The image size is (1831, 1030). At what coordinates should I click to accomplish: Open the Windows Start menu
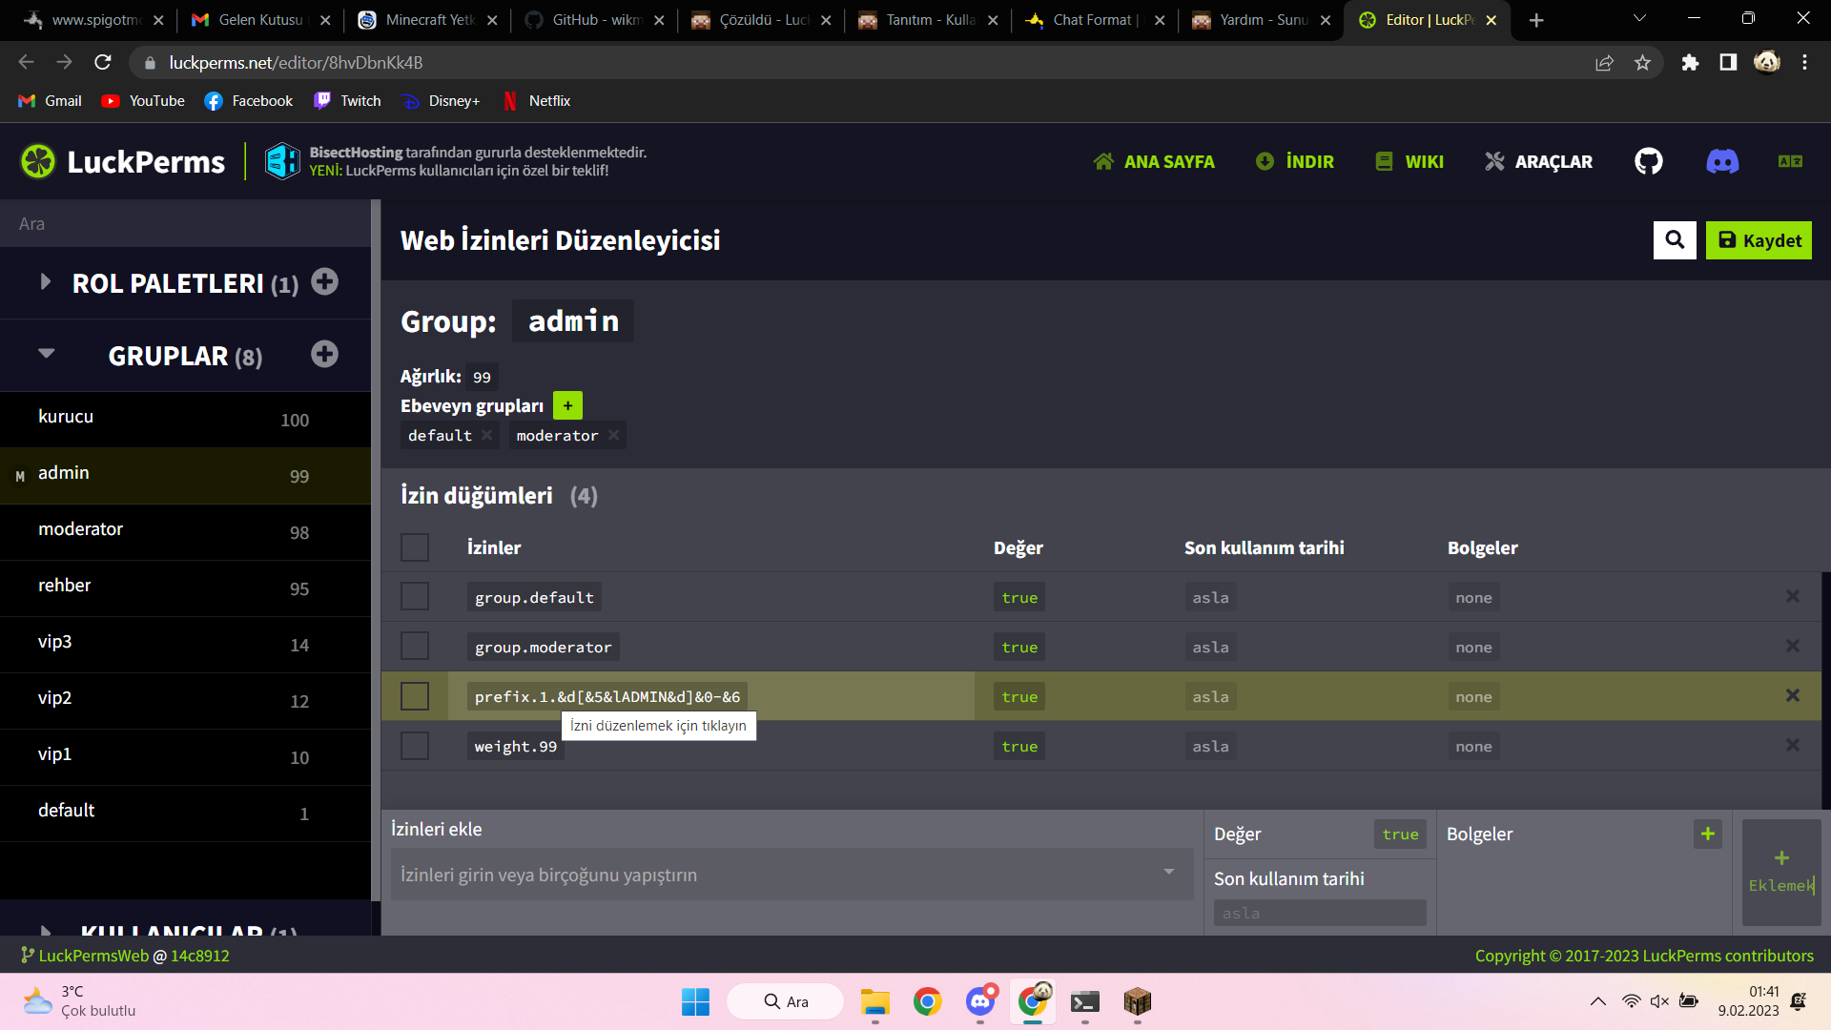pos(695,1001)
